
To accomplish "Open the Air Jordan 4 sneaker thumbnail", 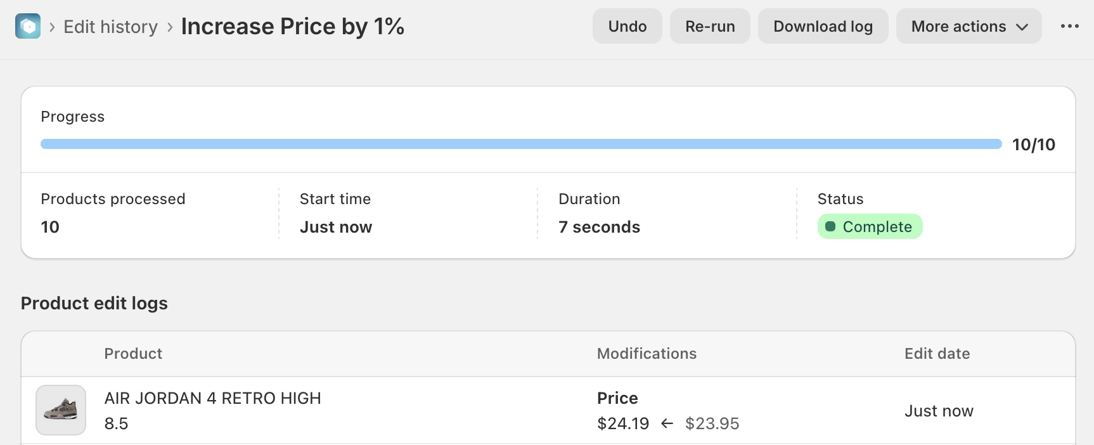I will tap(61, 410).
